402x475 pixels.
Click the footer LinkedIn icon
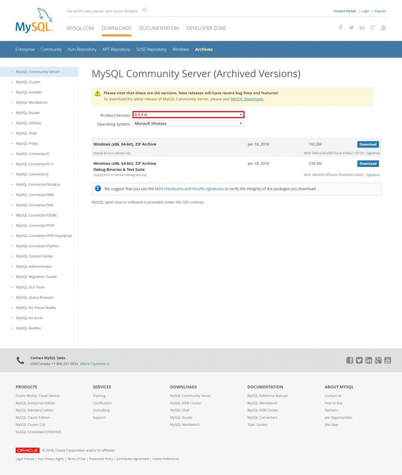369,360
